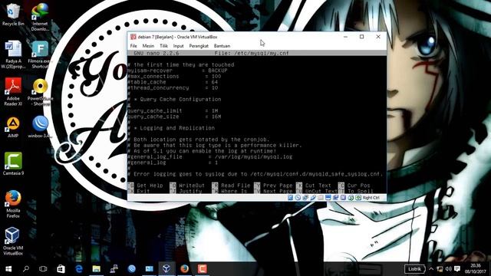491x276 pixels.
Task: Switch to VirtualBox in the taskbar
Action: [x=166, y=269]
